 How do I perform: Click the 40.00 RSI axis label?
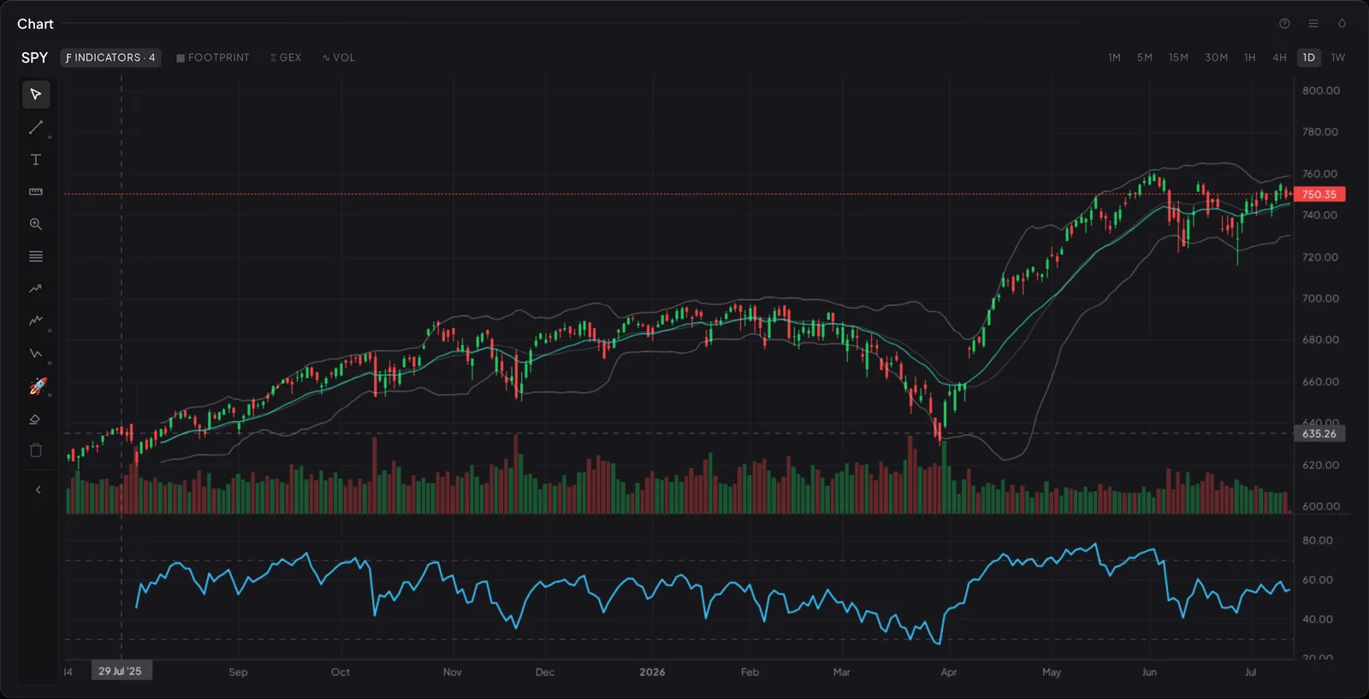tap(1318, 619)
